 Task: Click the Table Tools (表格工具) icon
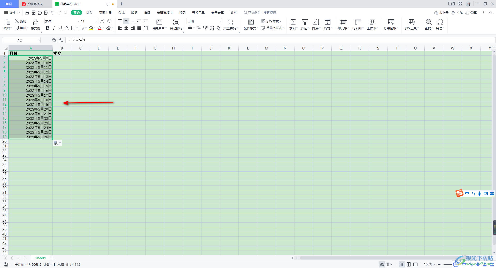412,22
